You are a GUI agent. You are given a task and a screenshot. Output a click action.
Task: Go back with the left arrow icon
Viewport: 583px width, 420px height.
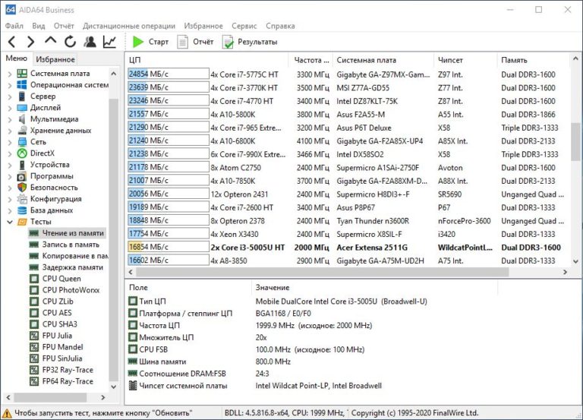point(12,42)
